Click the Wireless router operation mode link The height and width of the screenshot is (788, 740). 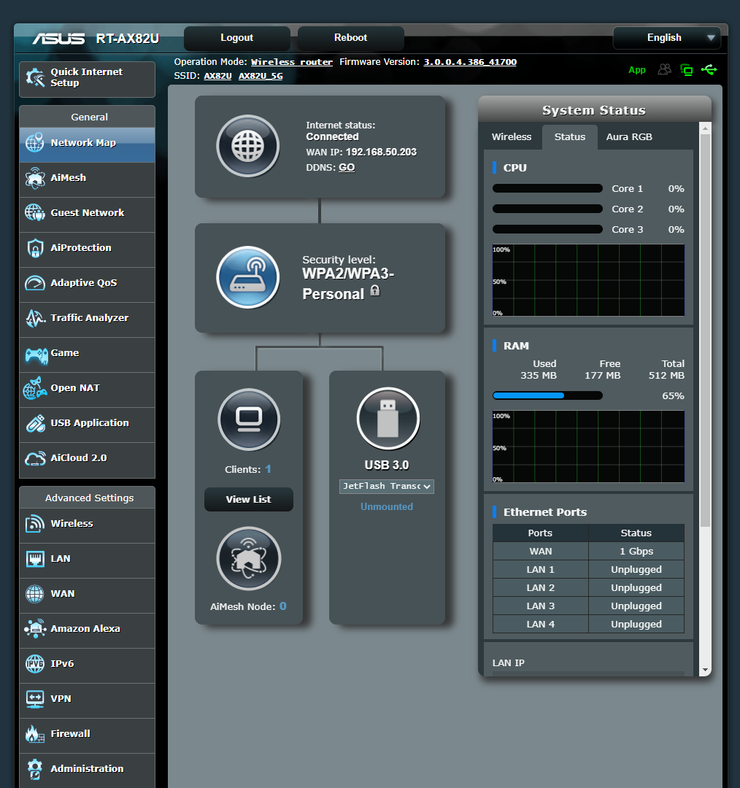pos(292,62)
